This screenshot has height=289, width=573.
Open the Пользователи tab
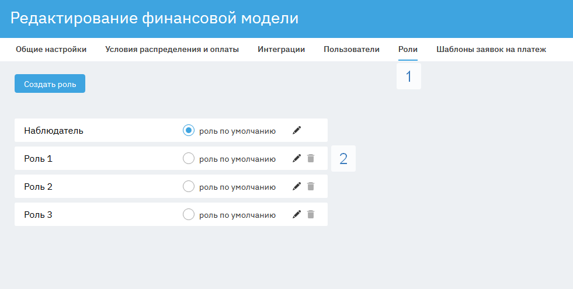tap(352, 50)
